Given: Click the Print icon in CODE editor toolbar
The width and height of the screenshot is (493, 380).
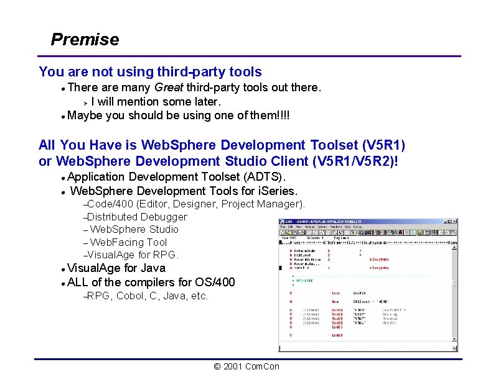Looking at the screenshot, I should click(x=301, y=233).
